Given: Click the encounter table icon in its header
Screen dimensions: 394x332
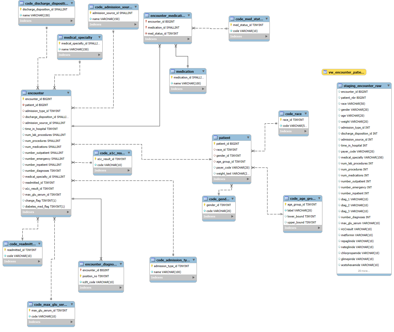Looking at the screenshot, I should [x=24, y=93].
